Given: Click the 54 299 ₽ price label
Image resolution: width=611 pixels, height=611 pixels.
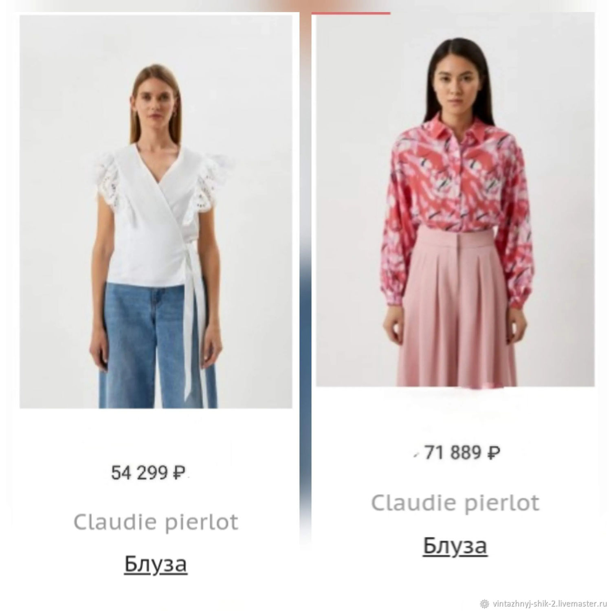Looking at the screenshot, I should pyautogui.click(x=148, y=473).
